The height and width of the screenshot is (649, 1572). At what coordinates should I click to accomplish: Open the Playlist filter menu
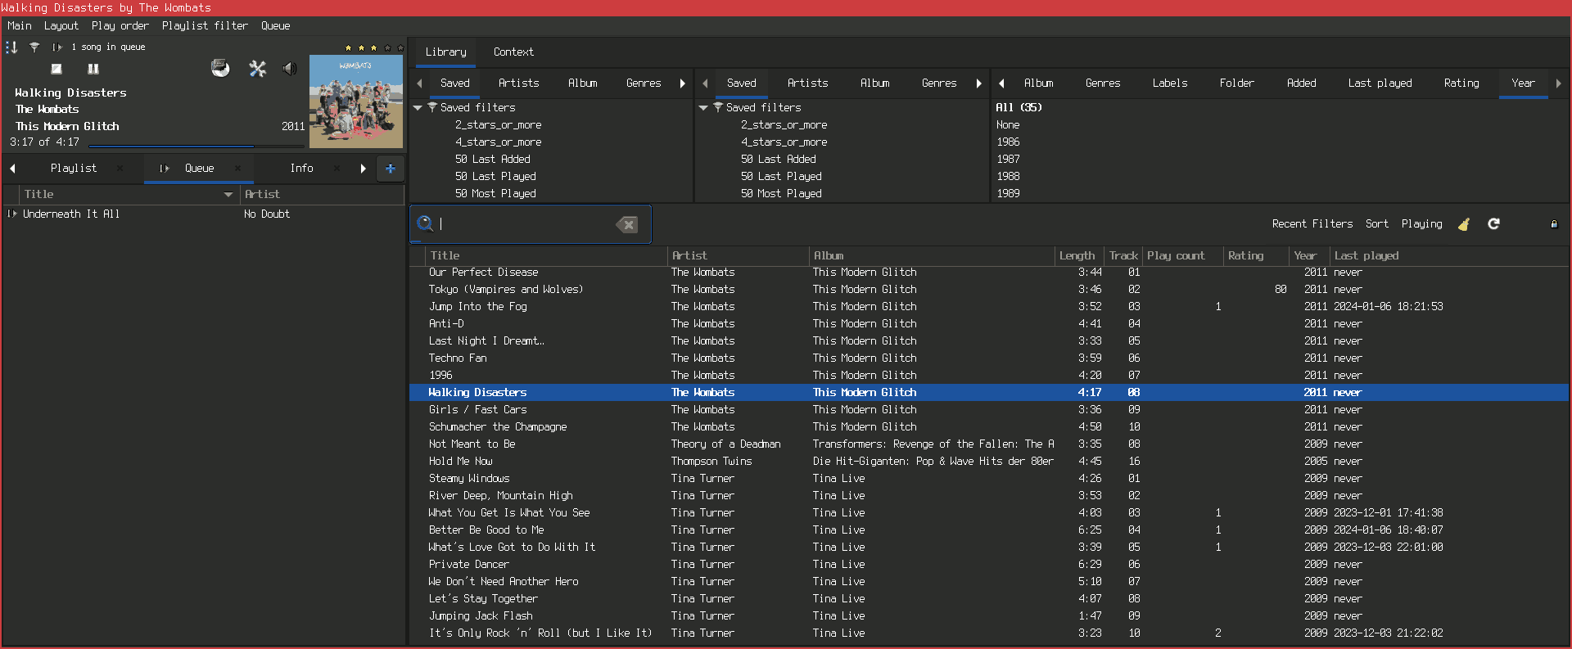205,25
